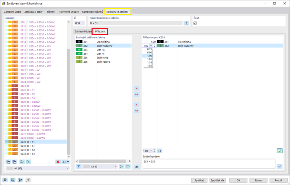Click the app icon in the title bar
This screenshot has height=185, width=290.
[3, 3]
